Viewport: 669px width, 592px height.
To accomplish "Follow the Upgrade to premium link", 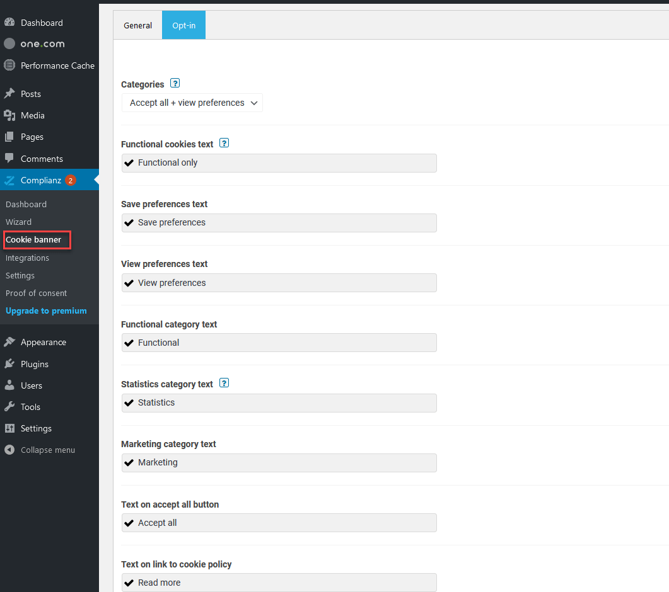I will click(46, 310).
